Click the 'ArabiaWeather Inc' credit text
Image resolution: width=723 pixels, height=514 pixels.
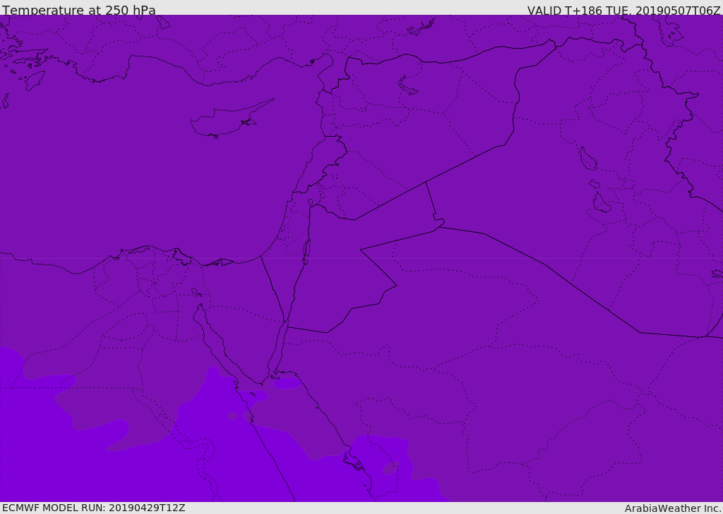click(672, 508)
